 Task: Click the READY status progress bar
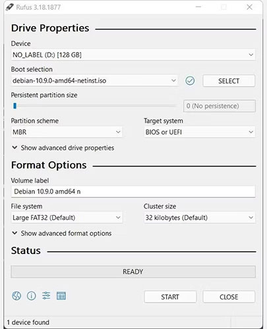click(x=133, y=272)
